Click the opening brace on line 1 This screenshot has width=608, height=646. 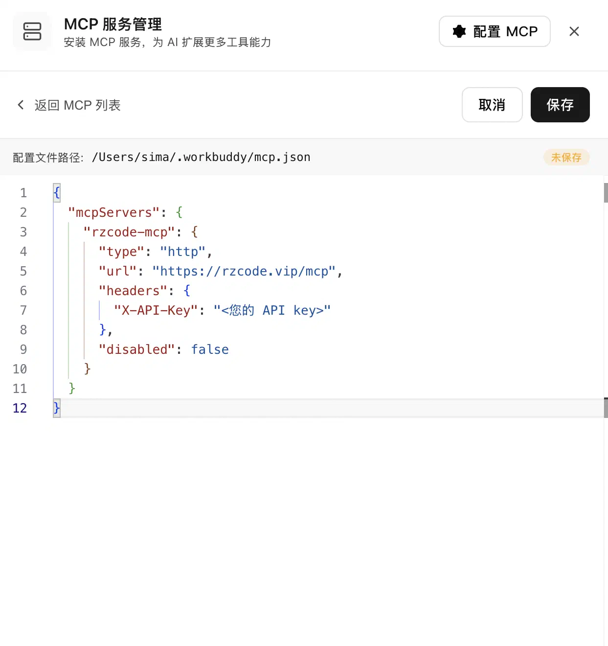click(57, 193)
